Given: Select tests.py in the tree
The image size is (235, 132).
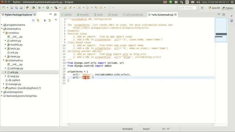Looking at the screenshot, I should tap(15, 48).
